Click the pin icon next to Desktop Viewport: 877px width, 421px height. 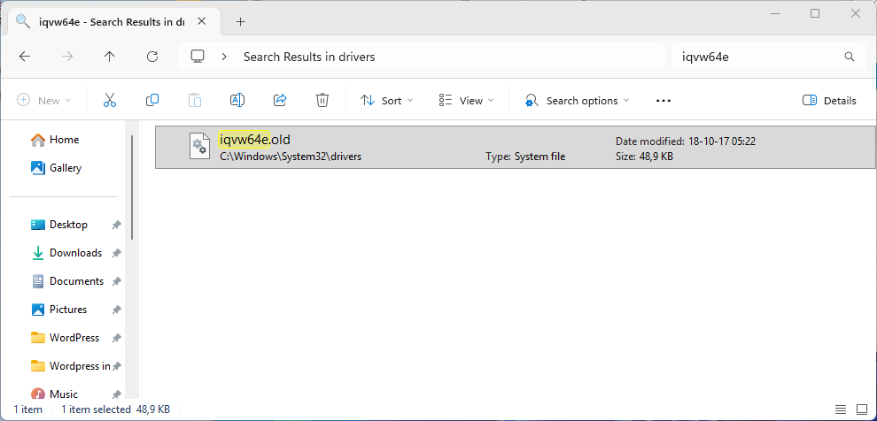(116, 225)
